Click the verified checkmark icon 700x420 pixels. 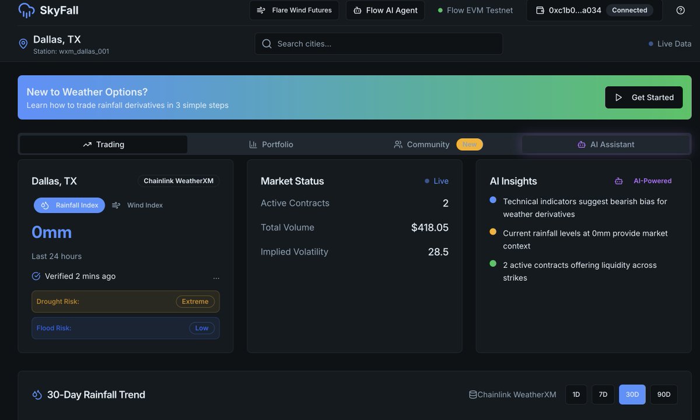pos(36,276)
